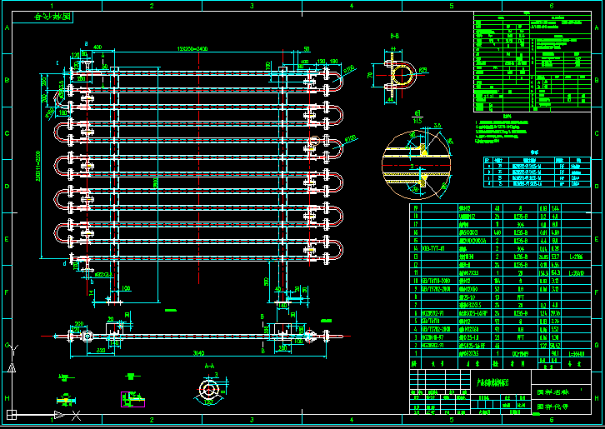
Task: Click the cyan nozzle label "d"
Action: click(64, 263)
